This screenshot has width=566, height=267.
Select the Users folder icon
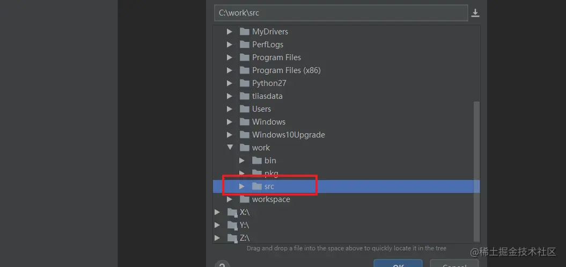point(245,109)
